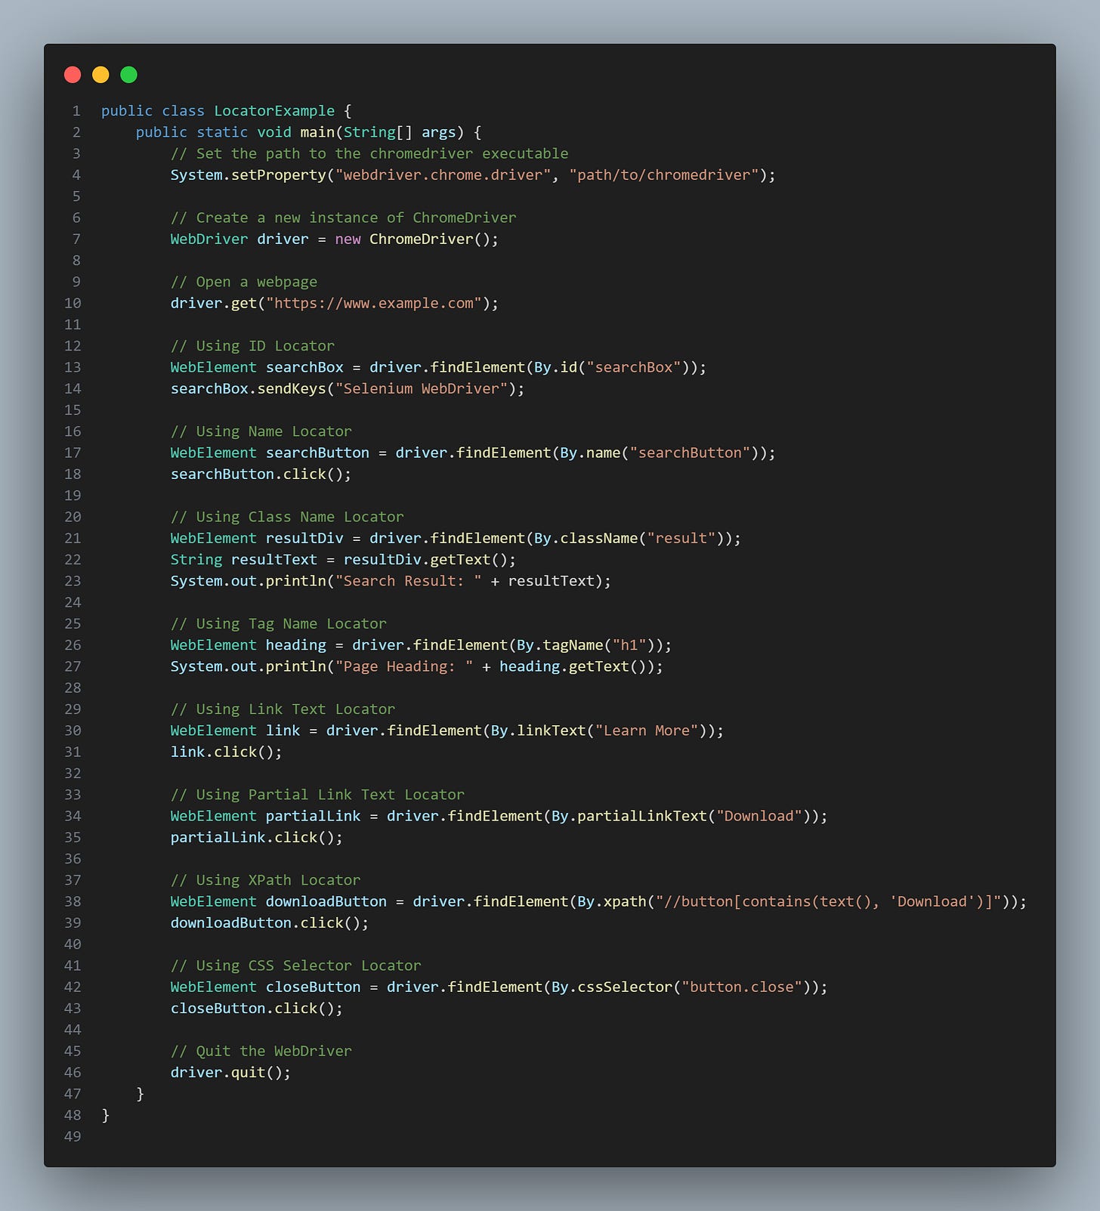Image resolution: width=1100 pixels, height=1211 pixels.
Task: Click the main method name on line 2
Action: point(317,132)
